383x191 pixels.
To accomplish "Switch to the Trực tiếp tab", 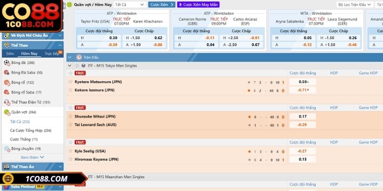I will tap(52, 53).
